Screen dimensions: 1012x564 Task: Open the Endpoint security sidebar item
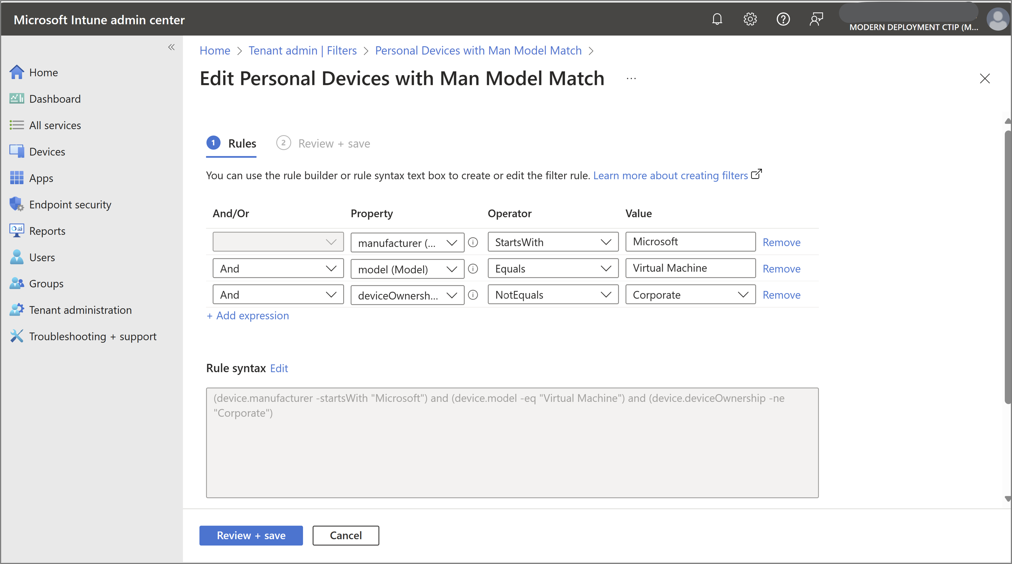pyautogui.click(x=70, y=204)
